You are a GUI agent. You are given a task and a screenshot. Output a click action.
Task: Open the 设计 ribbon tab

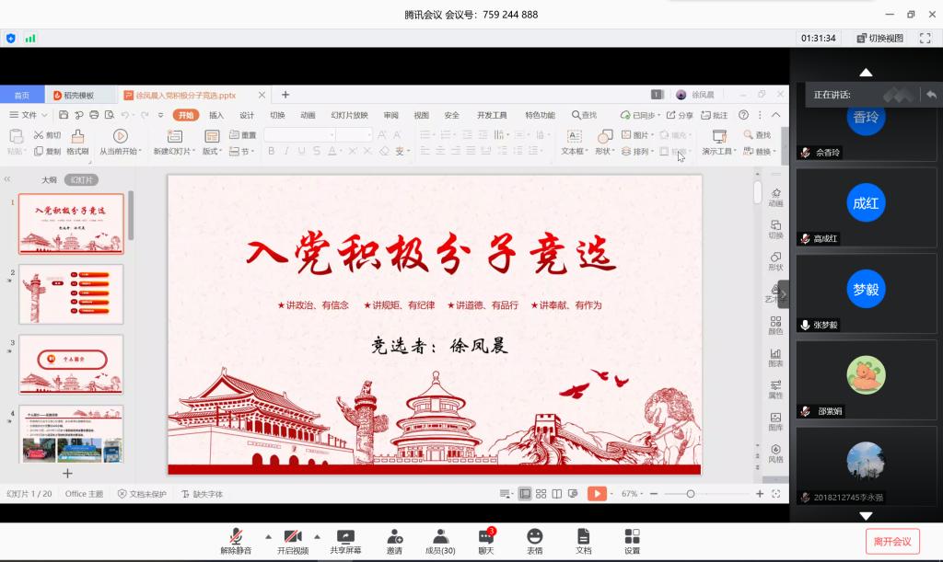(x=247, y=115)
